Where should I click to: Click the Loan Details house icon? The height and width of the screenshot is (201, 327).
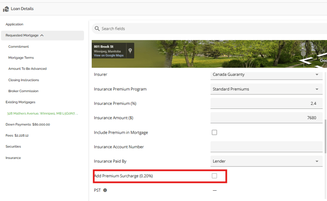(6, 9)
